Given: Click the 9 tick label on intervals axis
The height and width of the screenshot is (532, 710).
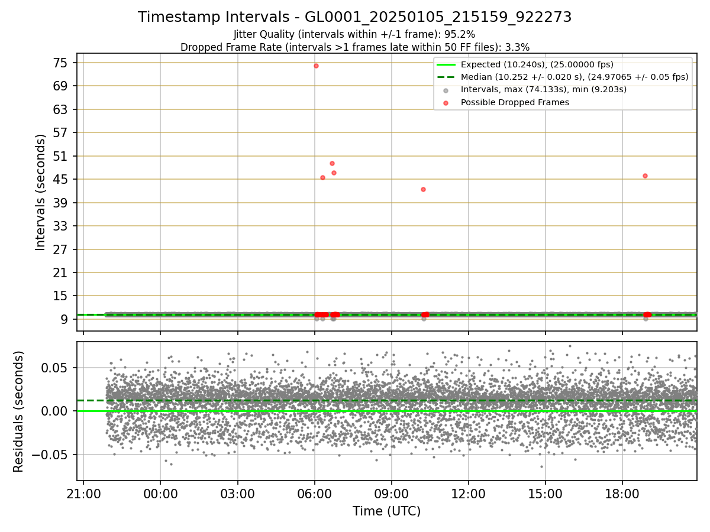Looking at the screenshot, I should pos(64,320).
